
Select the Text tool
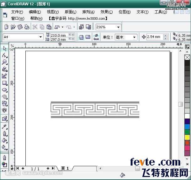tap(4, 110)
